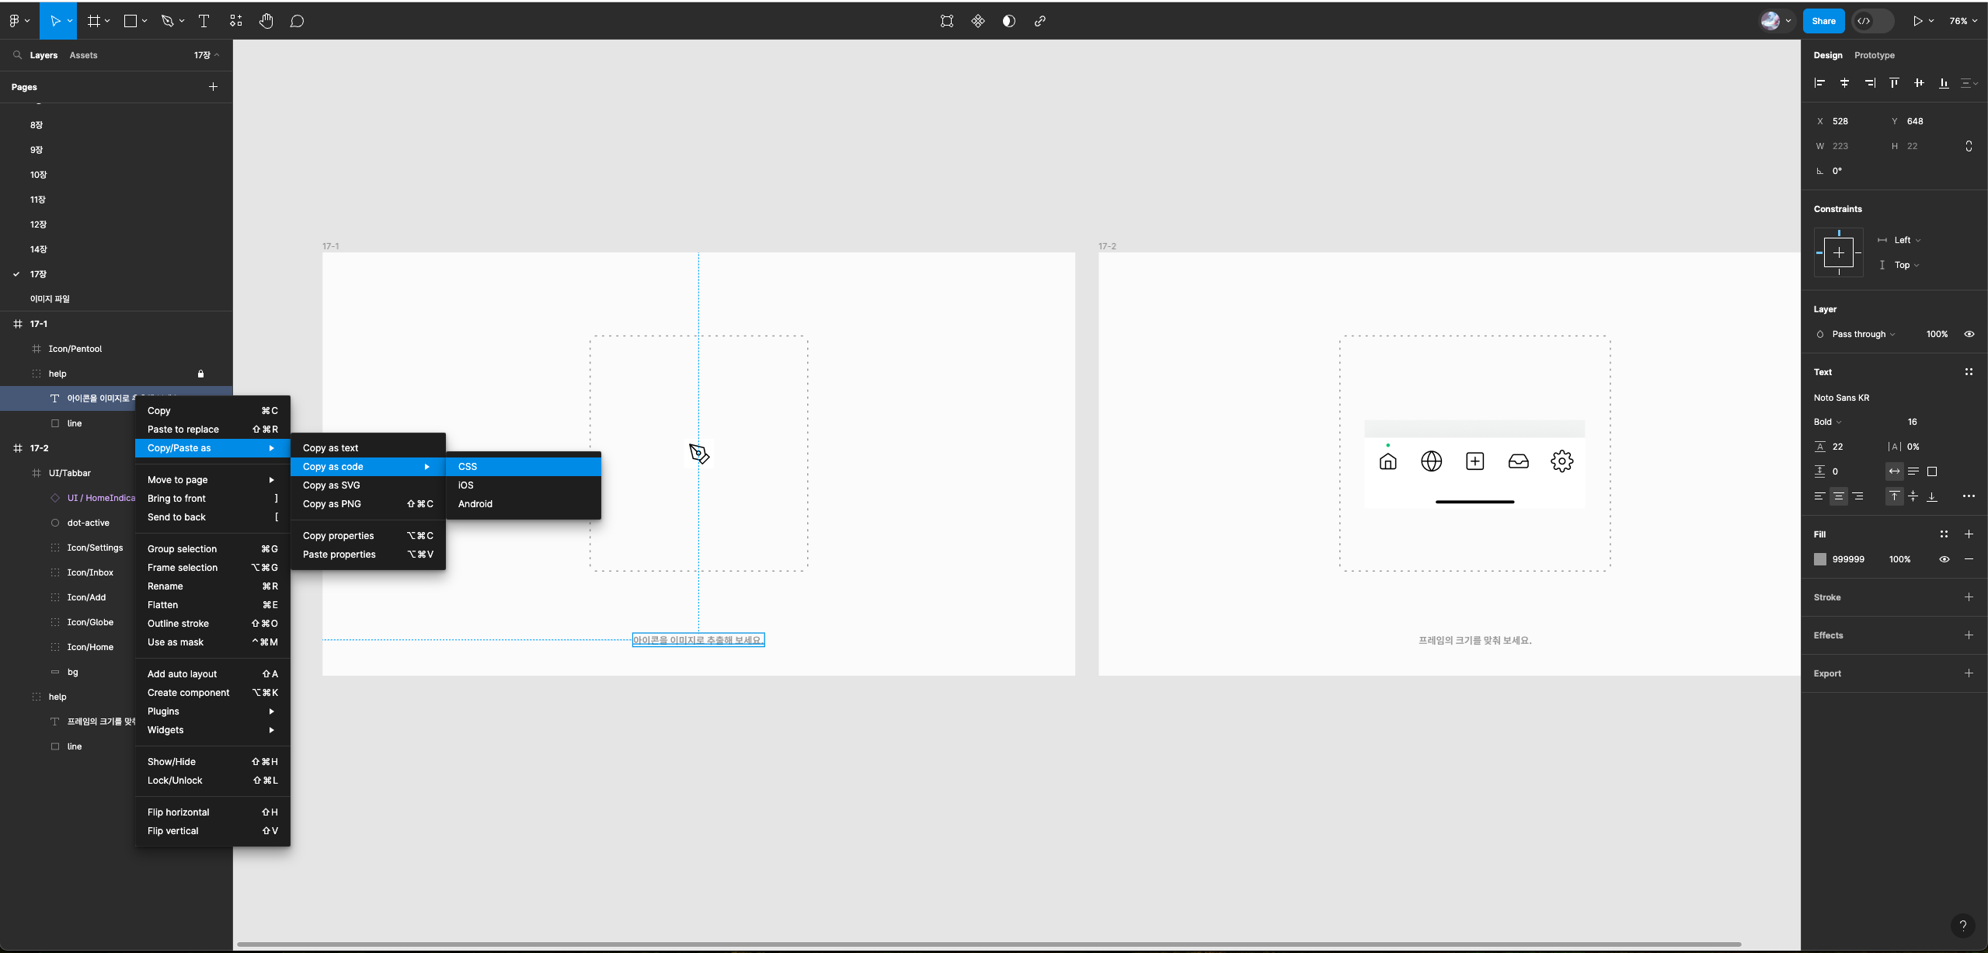Click the Share button

1823,21
